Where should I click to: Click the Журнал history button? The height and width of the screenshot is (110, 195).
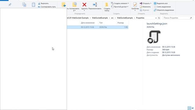(144, 10)
